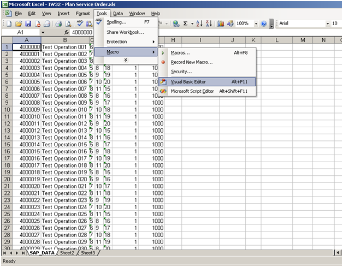This screenshot has height=267, width=343.
Task: Click the Save disk icon
Action: [x=28, y=23]
